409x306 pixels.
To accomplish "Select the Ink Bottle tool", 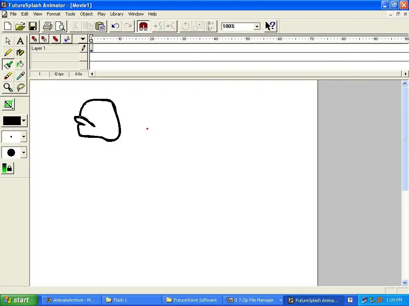I will coord(20,53).
